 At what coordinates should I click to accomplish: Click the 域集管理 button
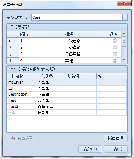[x=116, y=138]
